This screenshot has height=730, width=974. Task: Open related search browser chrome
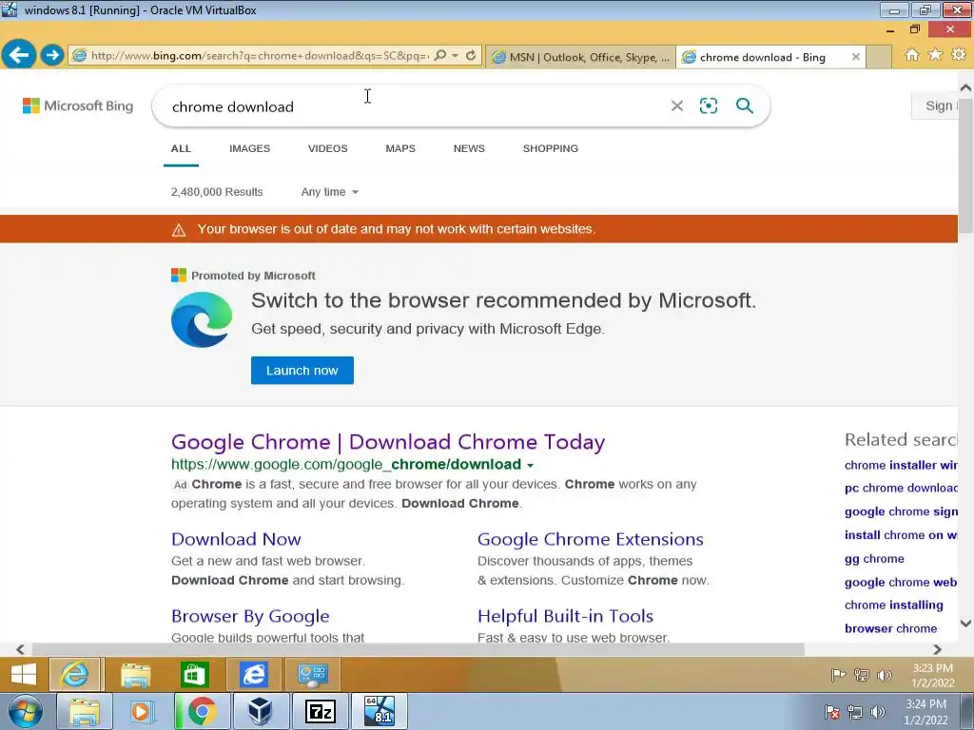click(x=890, y=628)
